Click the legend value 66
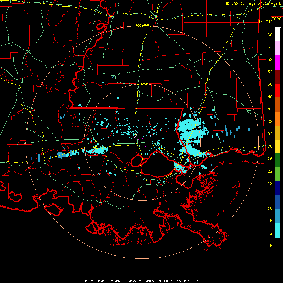Screen dimensions: 283x283 tap(270, 35)
